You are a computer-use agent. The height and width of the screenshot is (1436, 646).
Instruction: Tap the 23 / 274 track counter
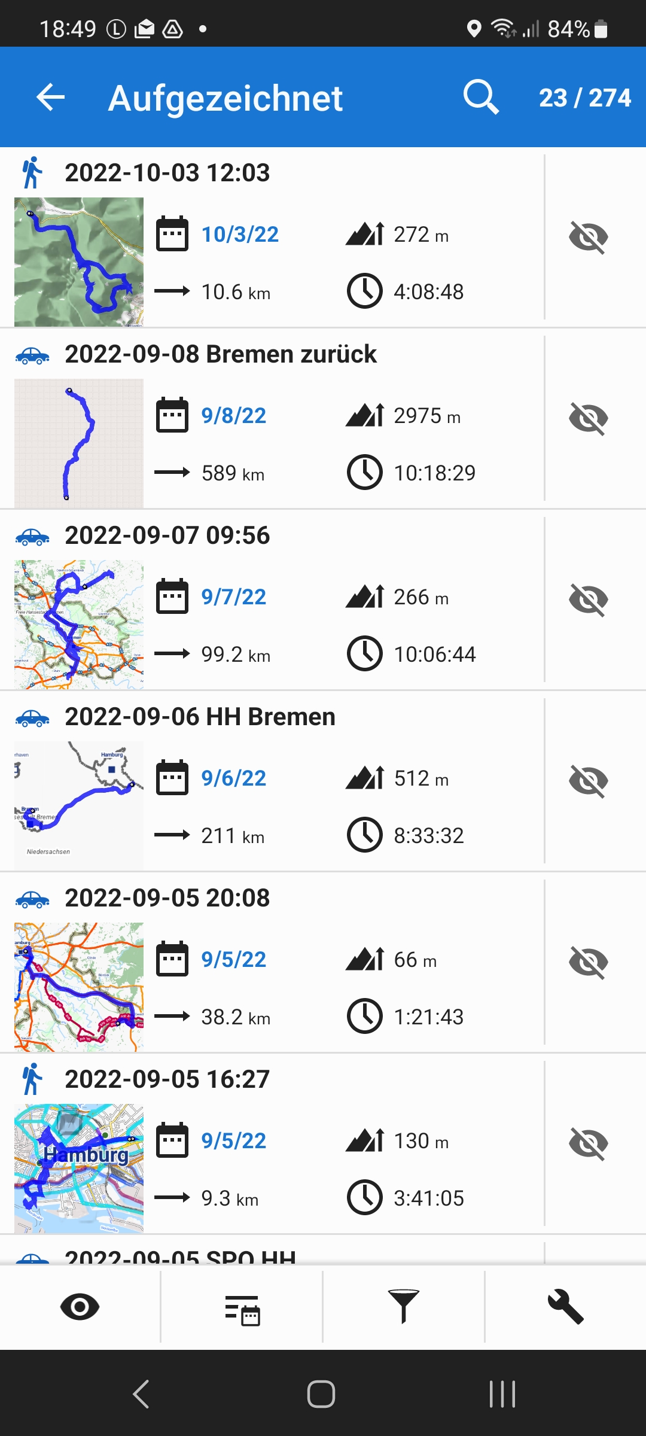pyautogui.click(x=584, y=98)
